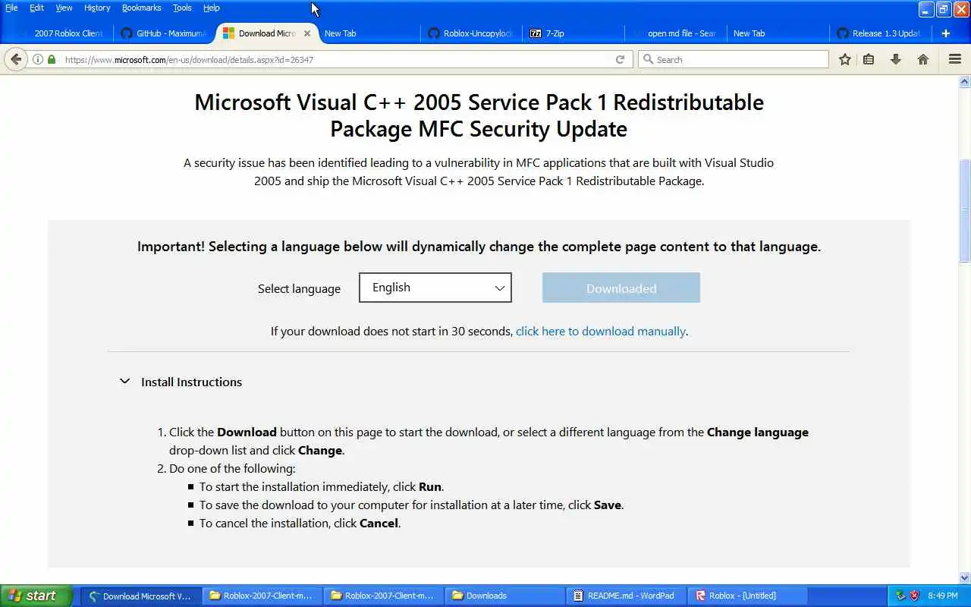Click the scrollbar down arrow
This screenshot has height=607, width=971.
tap(965, 578)
